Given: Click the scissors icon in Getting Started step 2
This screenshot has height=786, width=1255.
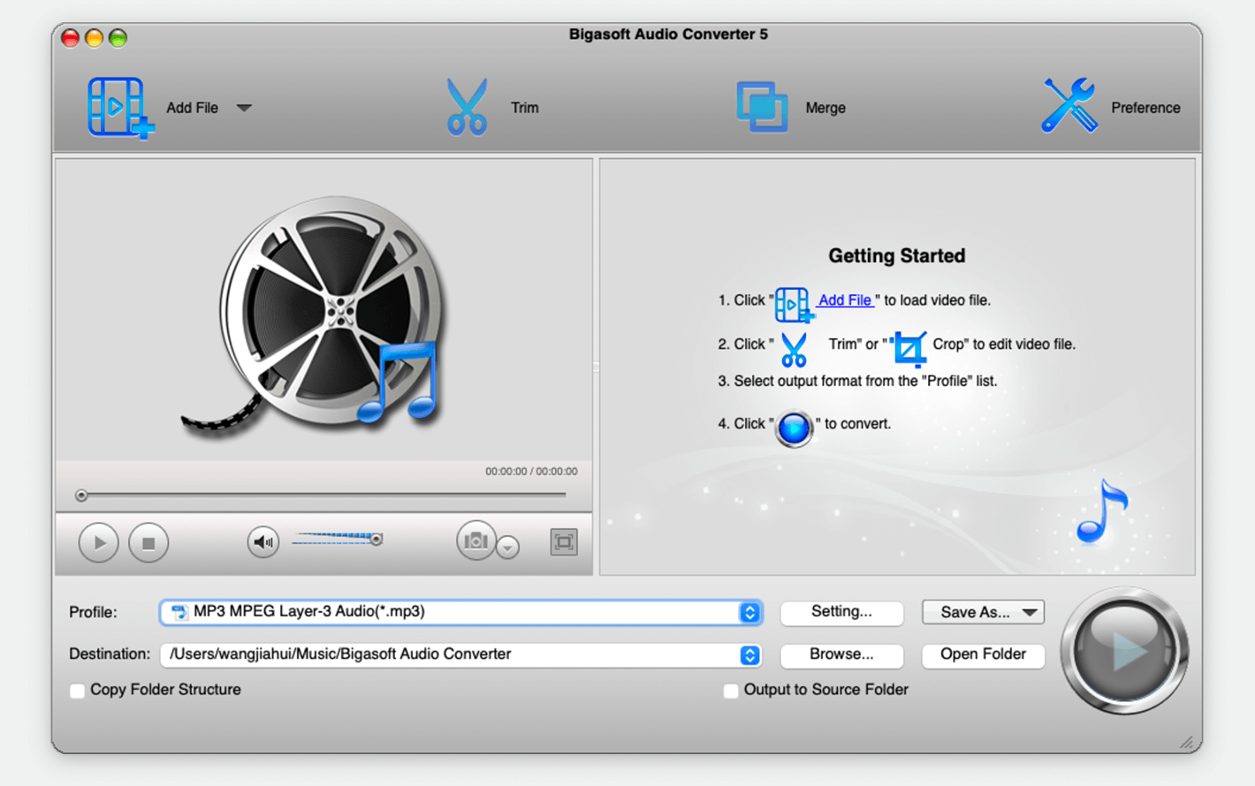Looking at the screenshot, I should (794, 350).
